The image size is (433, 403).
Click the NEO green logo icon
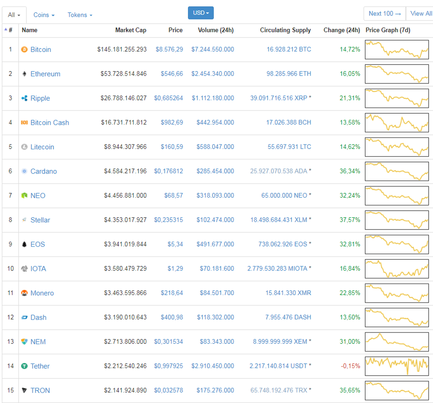click(x=24, y=196)
